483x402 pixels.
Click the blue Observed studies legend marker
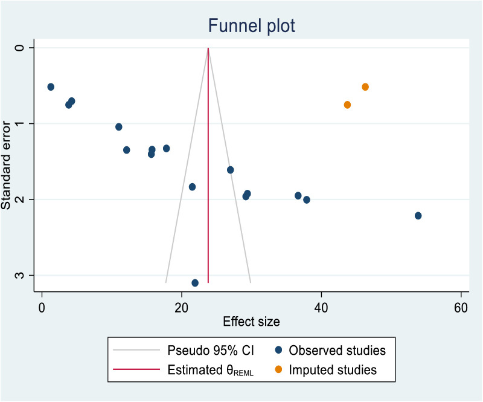click(278, 350)
